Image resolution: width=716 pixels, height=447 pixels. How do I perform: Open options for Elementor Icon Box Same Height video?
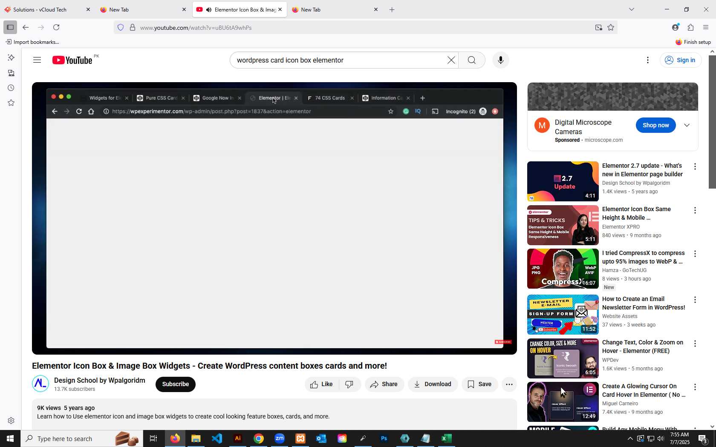(x=695, y=210)
